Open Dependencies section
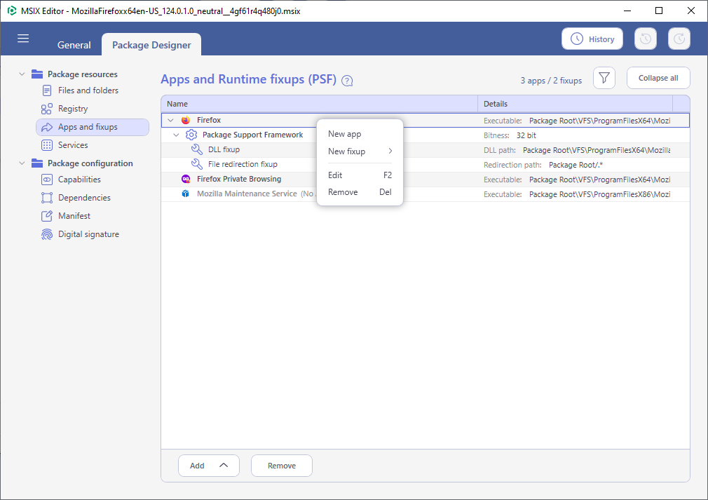This screenshot has width=708, height=500. coord(92,198)
